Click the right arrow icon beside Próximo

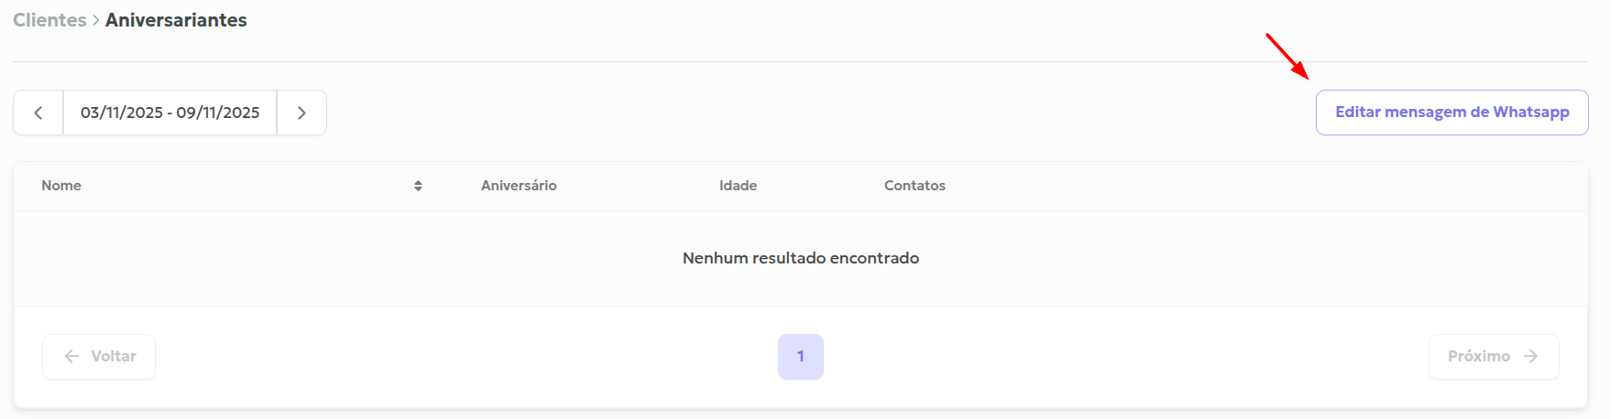click(1530, 356)
